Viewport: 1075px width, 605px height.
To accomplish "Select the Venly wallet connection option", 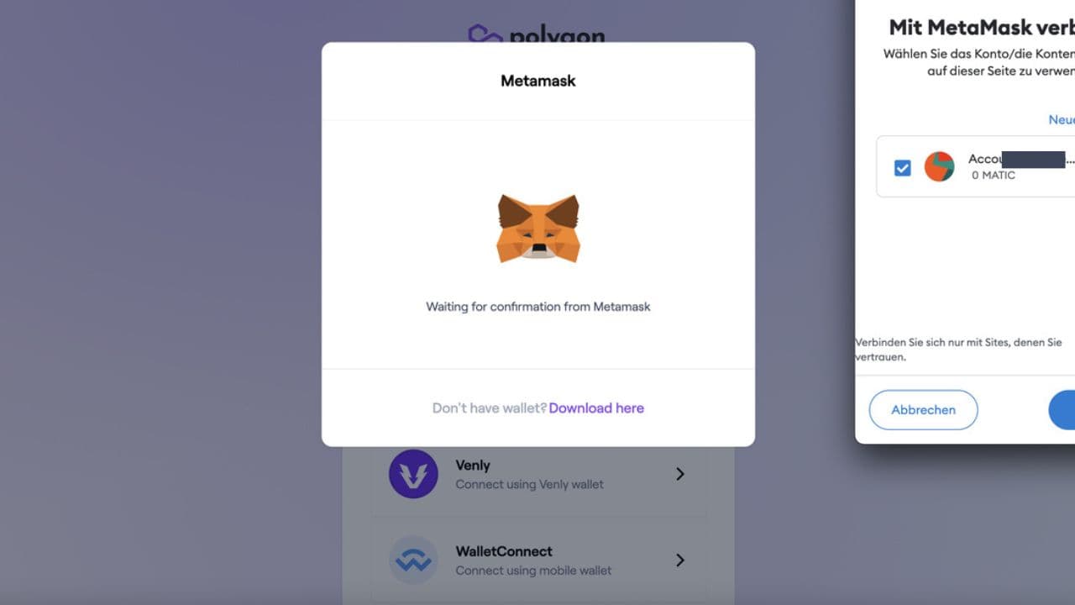I will 538,474.
